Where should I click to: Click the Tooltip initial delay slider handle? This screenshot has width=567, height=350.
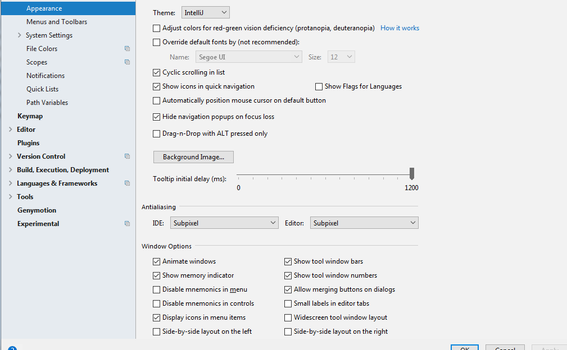412,173
